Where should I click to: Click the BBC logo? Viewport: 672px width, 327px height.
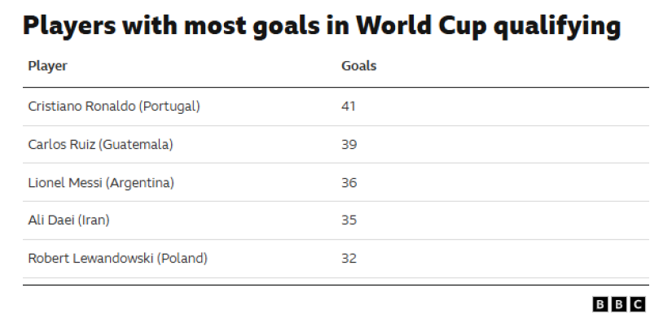click(x=619, y=304)
